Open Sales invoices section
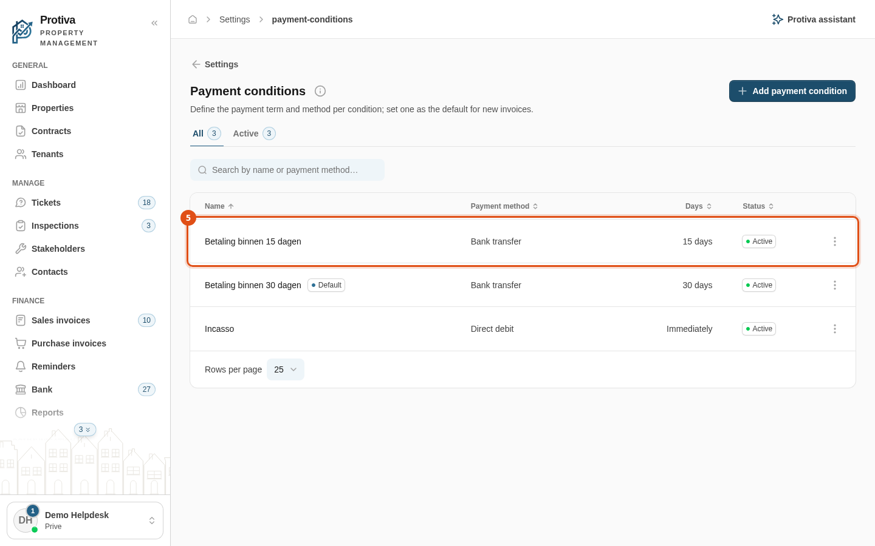 click(85, 320)
